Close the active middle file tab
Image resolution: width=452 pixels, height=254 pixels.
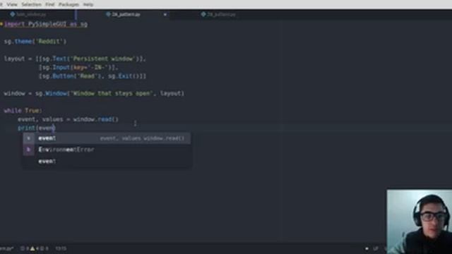click(165, 14)
